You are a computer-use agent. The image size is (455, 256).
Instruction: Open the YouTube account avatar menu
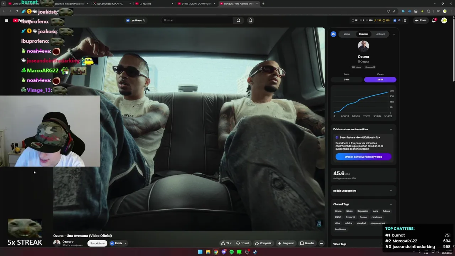pos(444,20)
